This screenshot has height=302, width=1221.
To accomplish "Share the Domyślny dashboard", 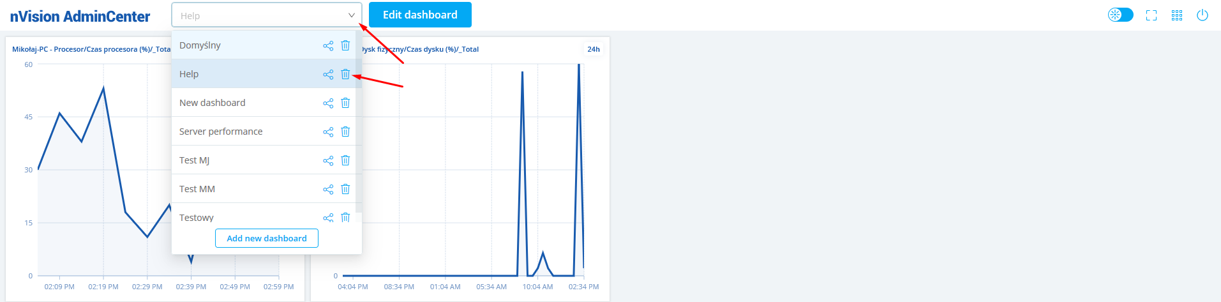I will pos(328,45).
